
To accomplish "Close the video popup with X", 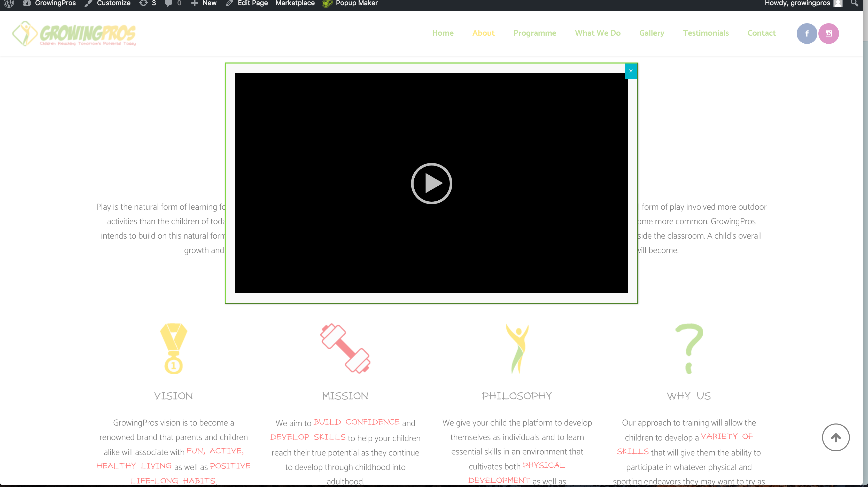I will [631, 71].
